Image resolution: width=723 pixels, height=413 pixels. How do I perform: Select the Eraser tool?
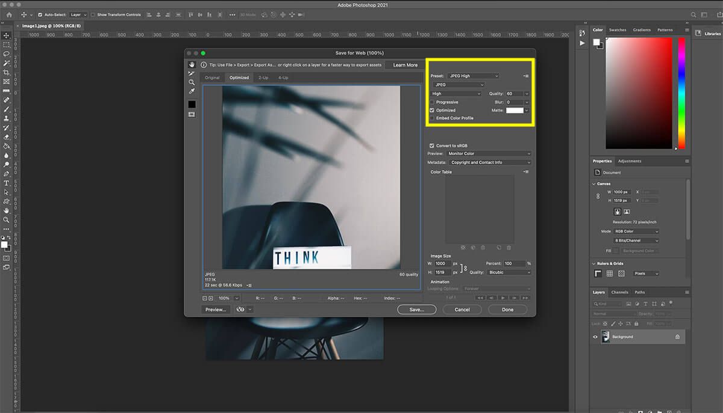click(x=6, y=136)
